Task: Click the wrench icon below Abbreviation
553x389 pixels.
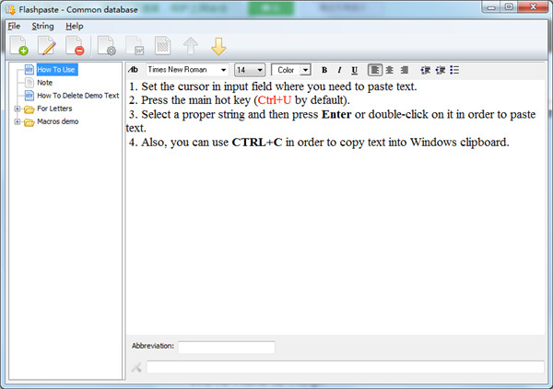Action: coord(136,368)
